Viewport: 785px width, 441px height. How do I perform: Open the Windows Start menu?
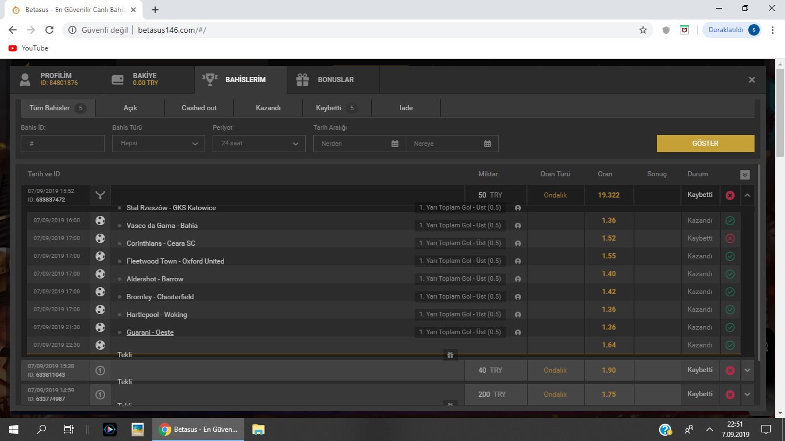[x=14, y=429]
